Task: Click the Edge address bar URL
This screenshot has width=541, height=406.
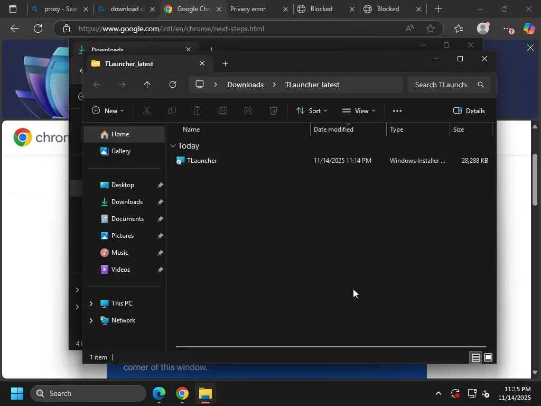Action: tap(172, 29)
